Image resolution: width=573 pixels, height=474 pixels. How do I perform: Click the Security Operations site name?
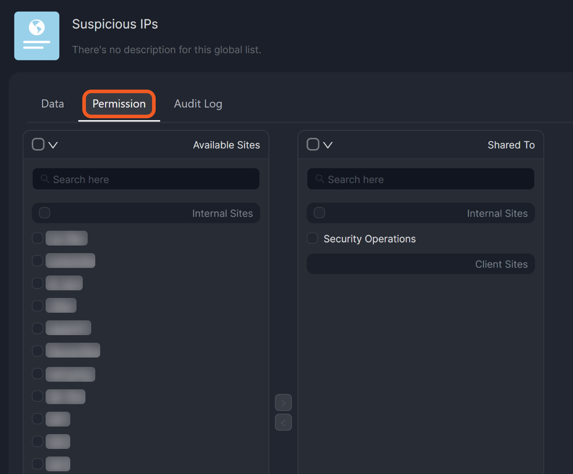tap(369, 239)
